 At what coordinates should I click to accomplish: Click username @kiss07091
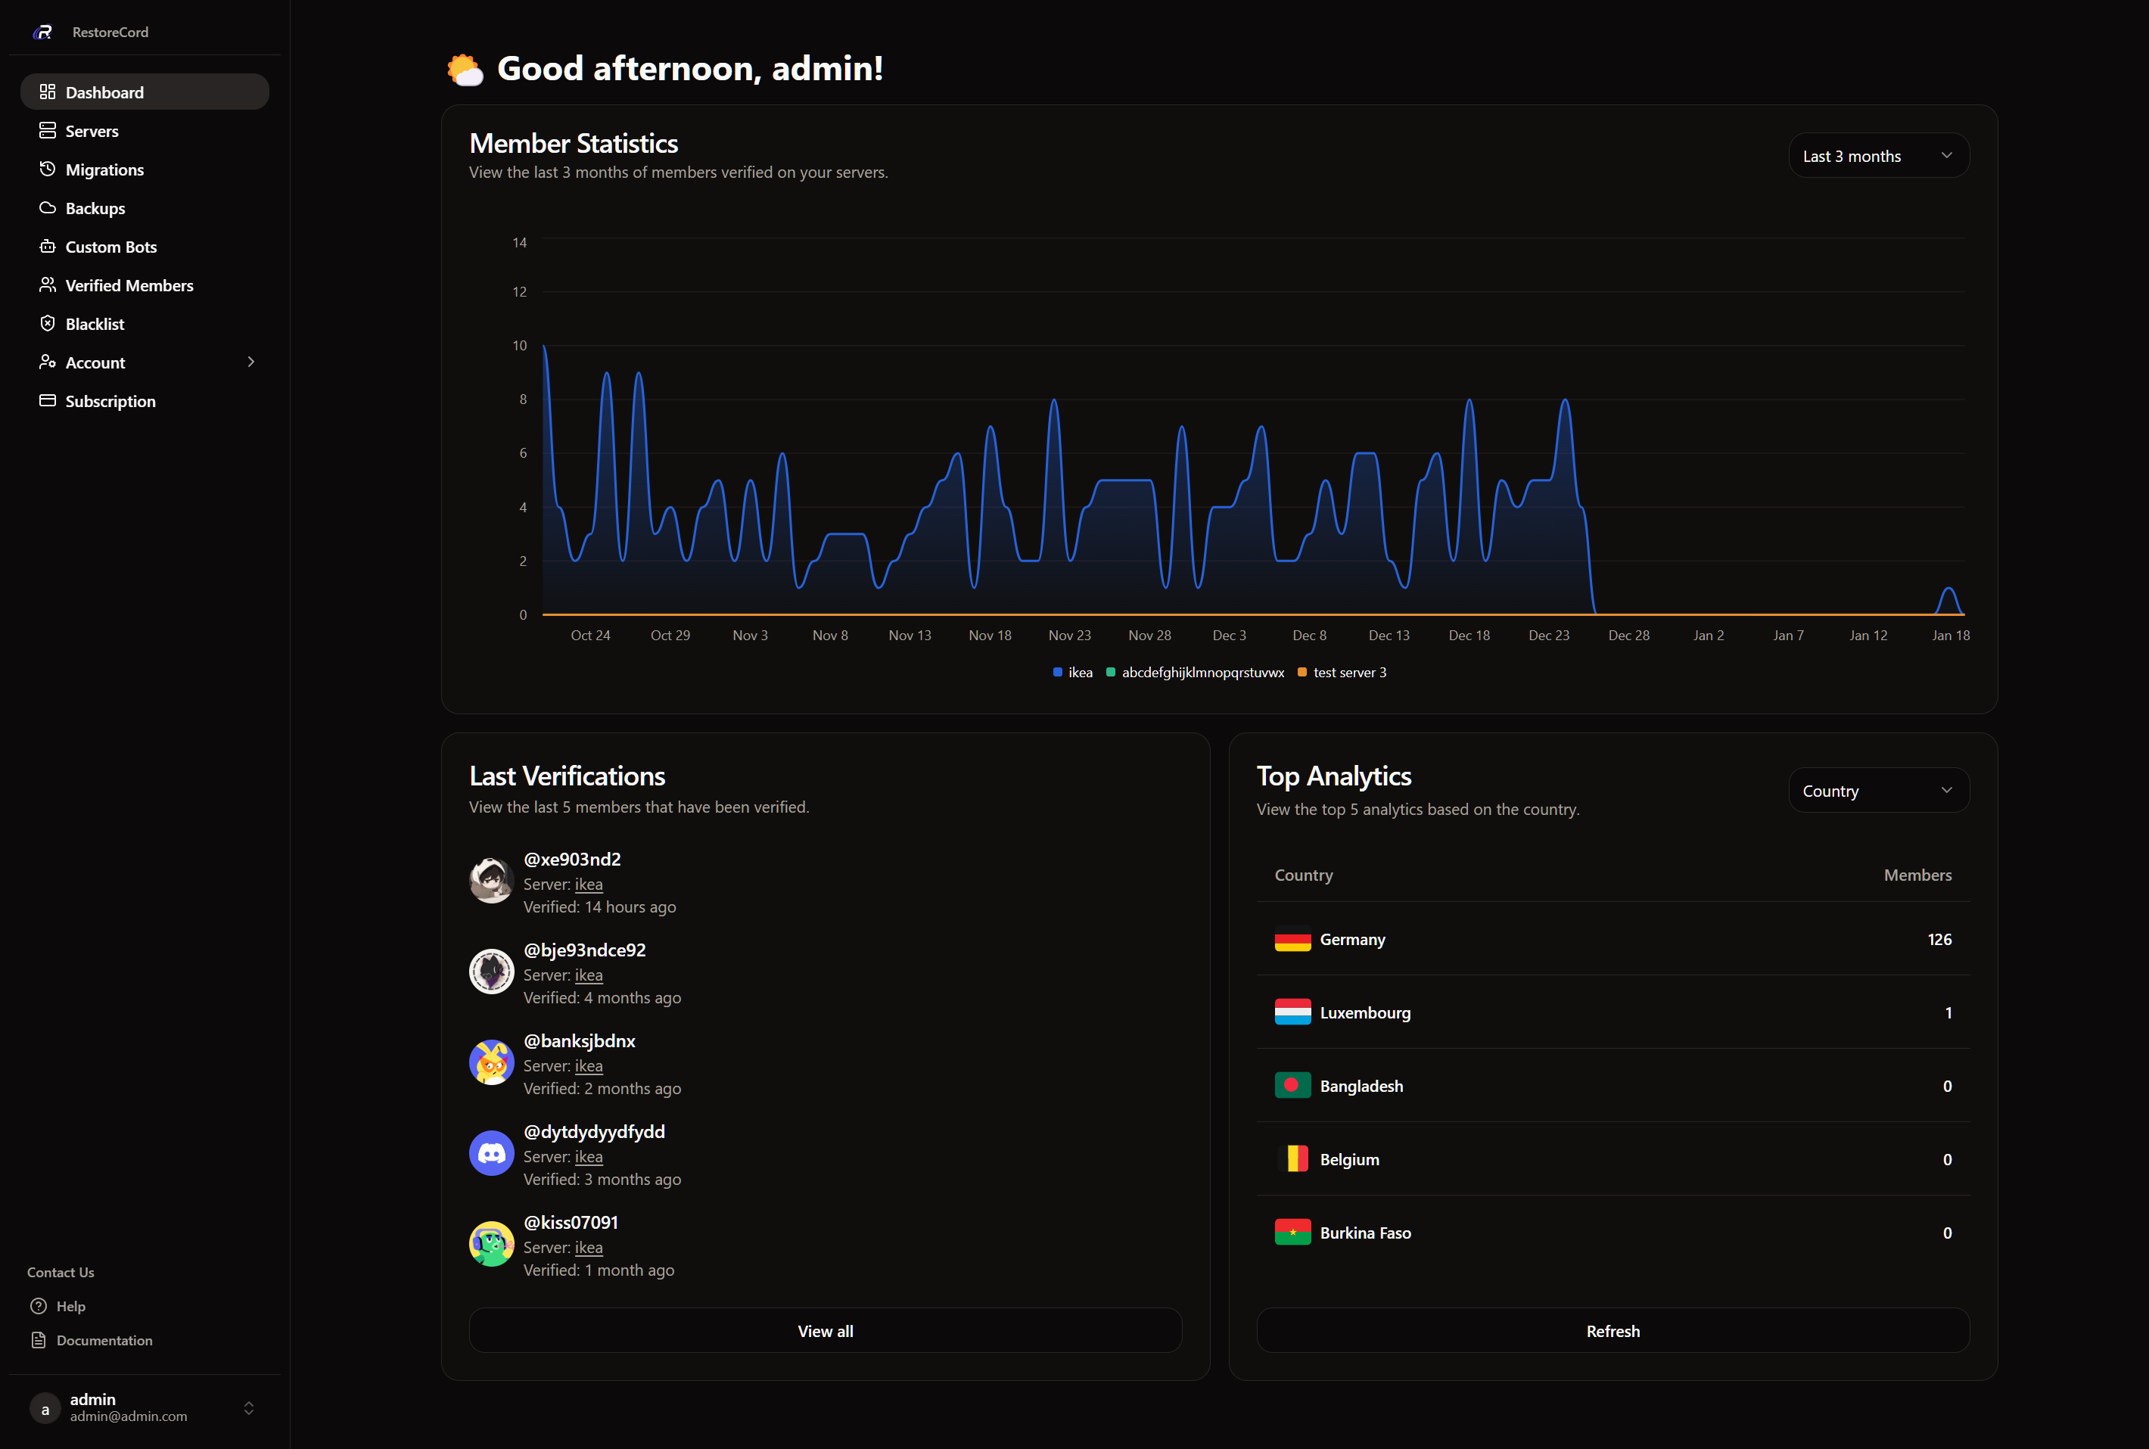pos(571,1222)
